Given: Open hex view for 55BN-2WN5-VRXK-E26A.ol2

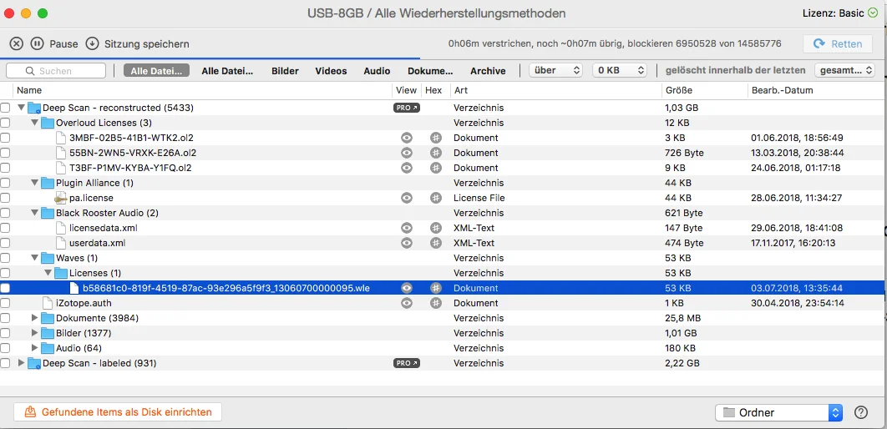Looking at the screenshot, I should pyautogui.click(x=435, y=153).
